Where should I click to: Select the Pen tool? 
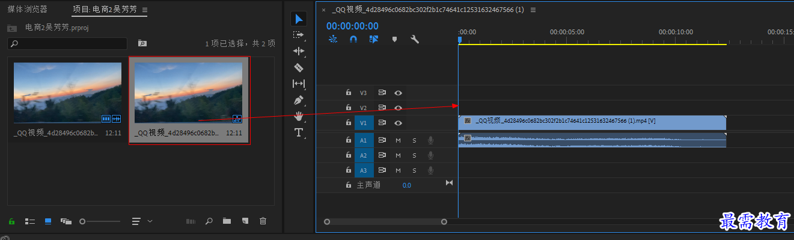(299, 100)
